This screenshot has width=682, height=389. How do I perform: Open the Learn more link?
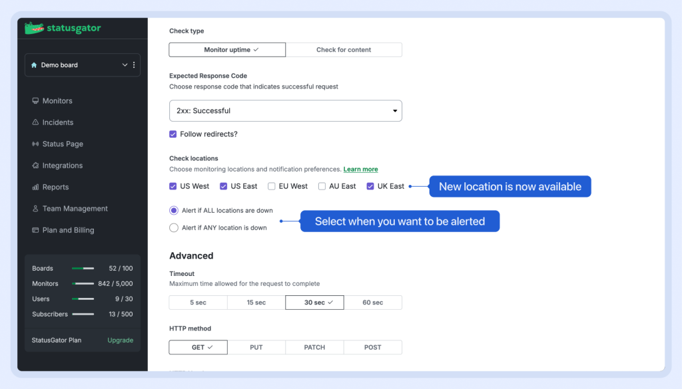[x=360, y=170]
